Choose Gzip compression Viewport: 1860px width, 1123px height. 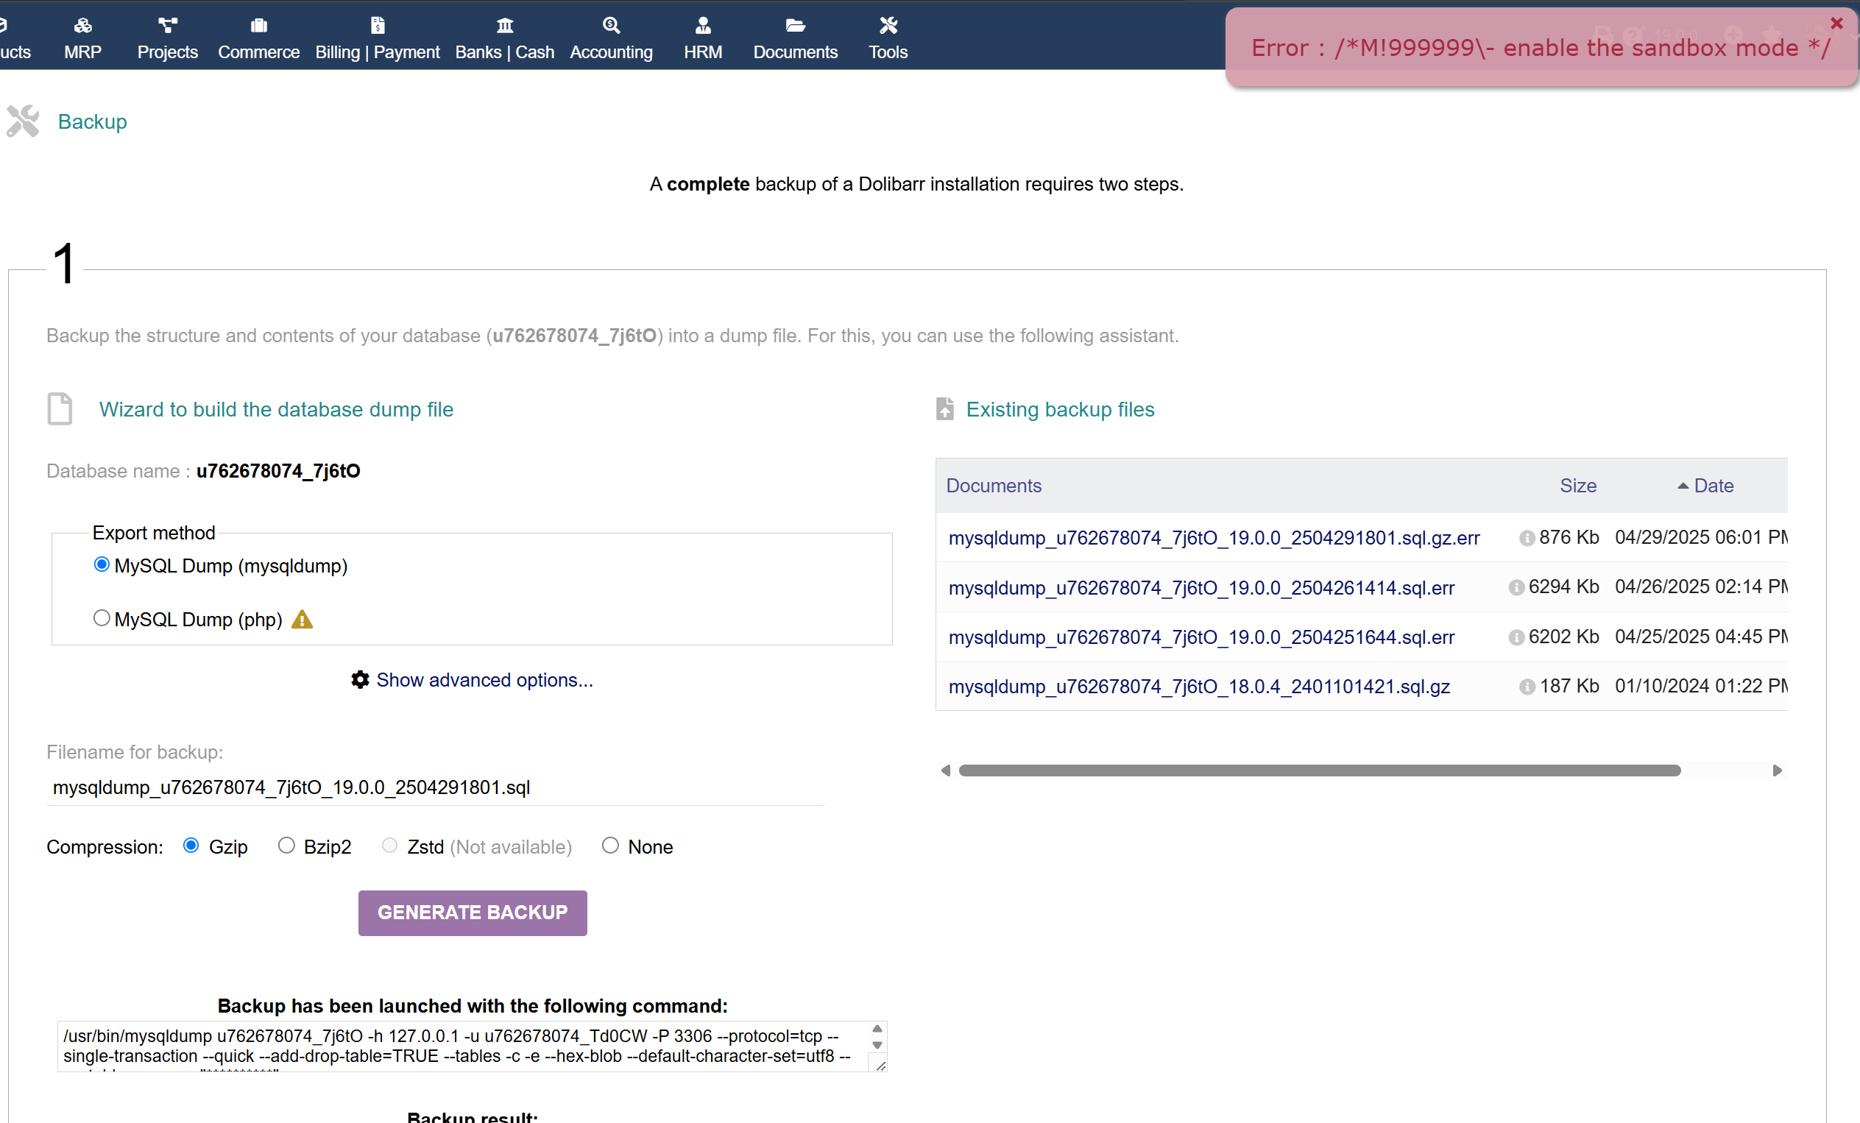(191, 846)
